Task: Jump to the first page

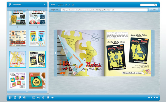Action: pos(149,98)
